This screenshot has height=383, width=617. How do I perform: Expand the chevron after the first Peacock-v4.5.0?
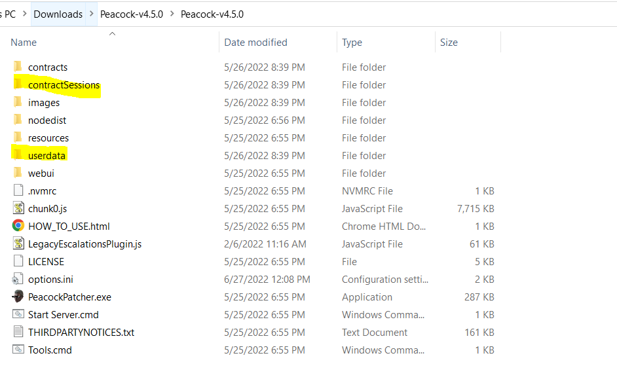[172, 14]
